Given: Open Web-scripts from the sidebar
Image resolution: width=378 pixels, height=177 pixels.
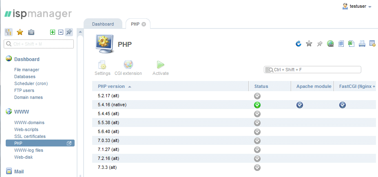Looking at the screenshot, I should pyautogui.click(x=26, y=129).
